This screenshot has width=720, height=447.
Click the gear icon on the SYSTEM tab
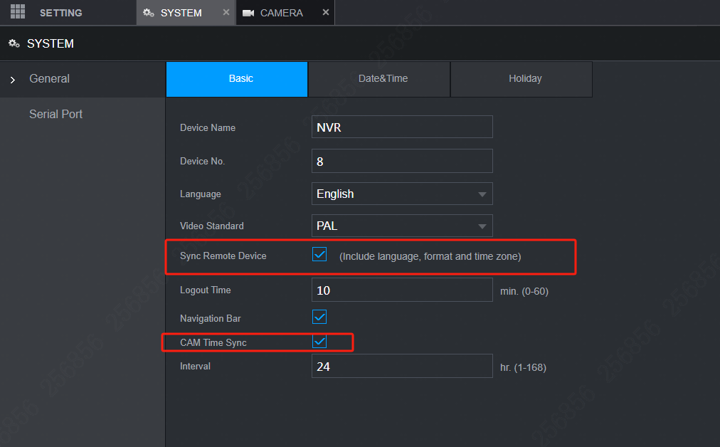[x=149, y=11]
